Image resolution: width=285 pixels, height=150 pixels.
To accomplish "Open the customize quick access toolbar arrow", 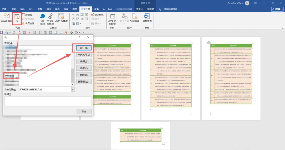I will 84,32.
